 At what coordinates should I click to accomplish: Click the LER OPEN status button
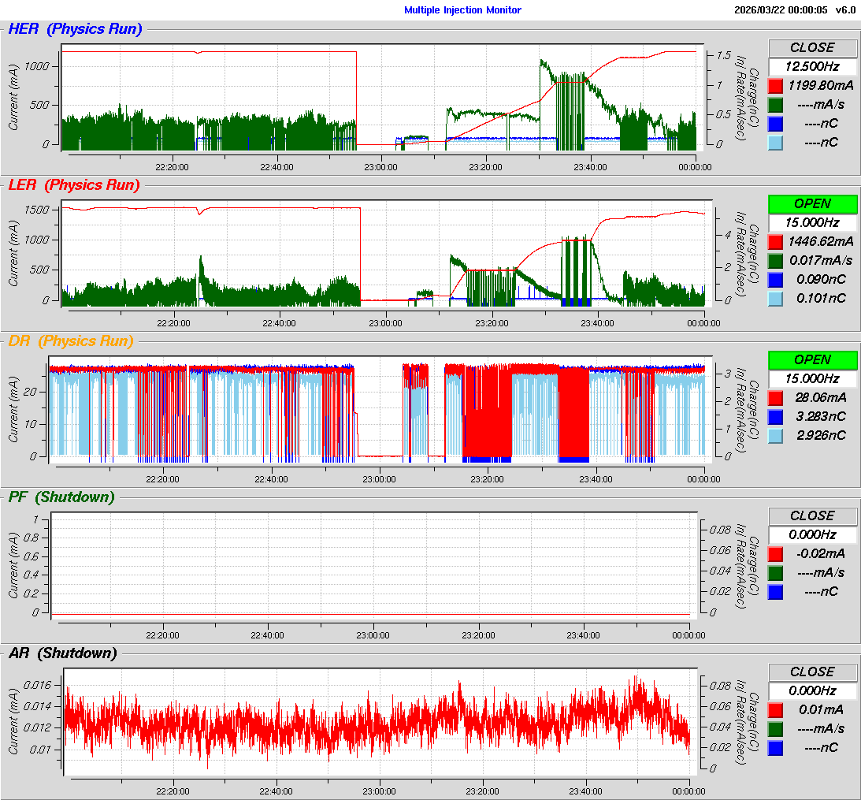click(812, 203)
